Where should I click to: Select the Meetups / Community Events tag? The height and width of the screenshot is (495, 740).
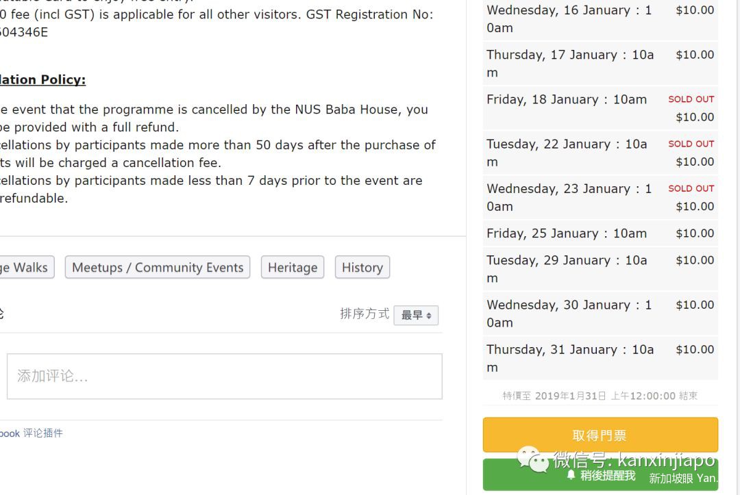pos(158,268)
